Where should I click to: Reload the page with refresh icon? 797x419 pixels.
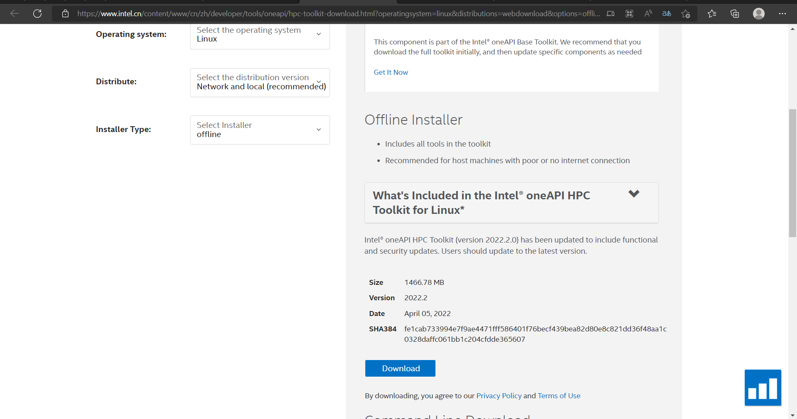coord(37,14)
